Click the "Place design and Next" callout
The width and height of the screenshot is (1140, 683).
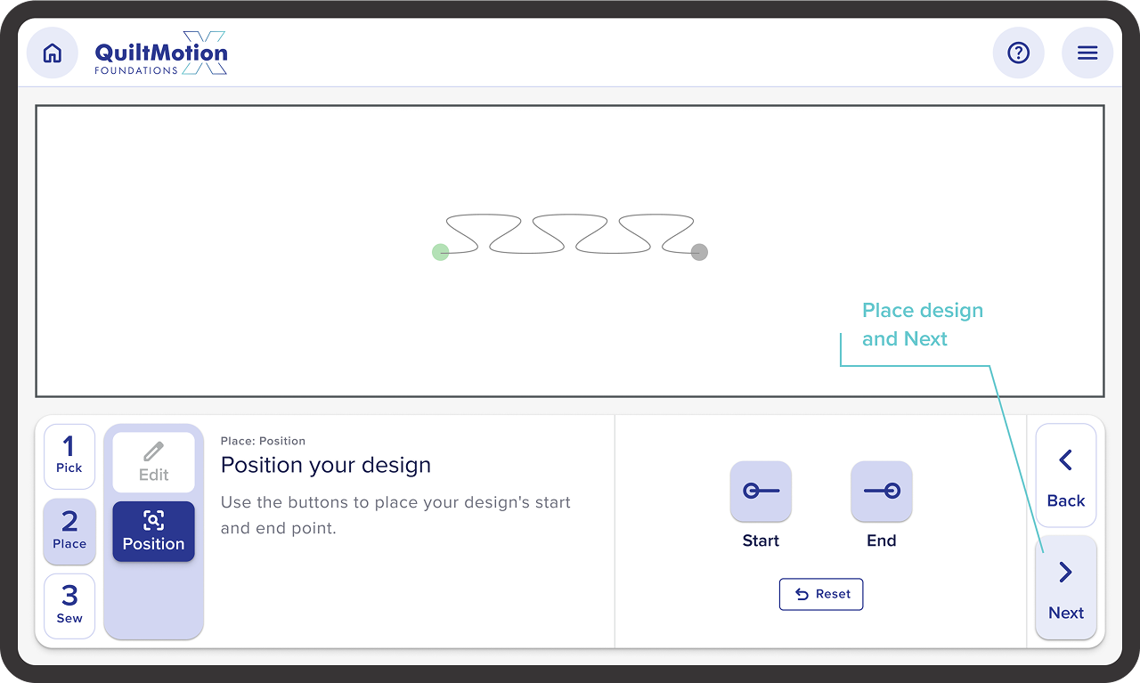922,324
